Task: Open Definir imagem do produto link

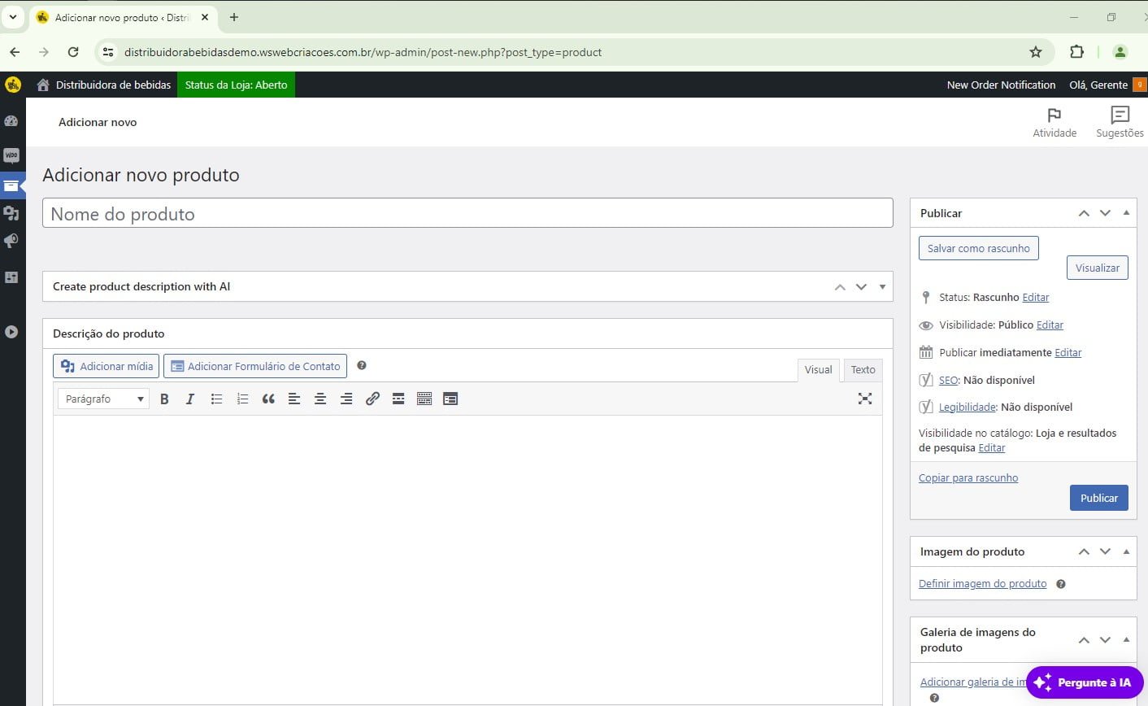Action: 982,583
